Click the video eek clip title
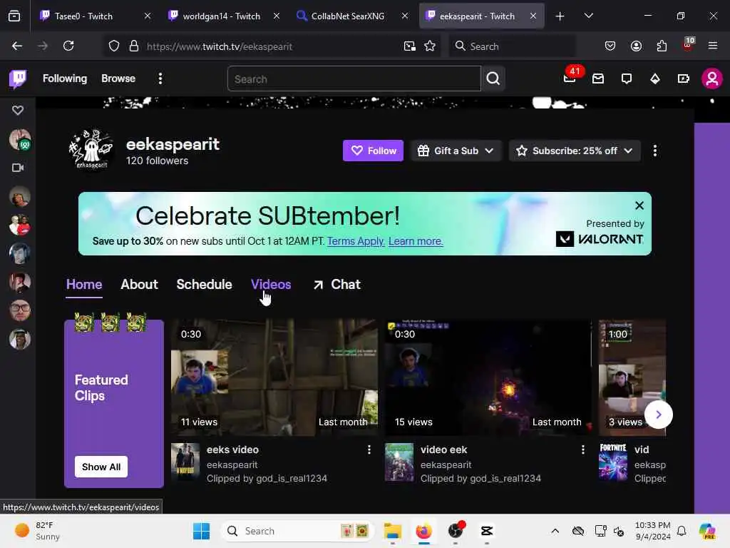The image size is (730, 548). 443,450
